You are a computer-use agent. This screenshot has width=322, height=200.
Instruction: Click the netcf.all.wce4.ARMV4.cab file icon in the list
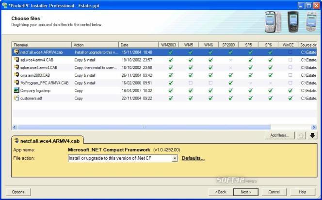click(16, 52)
